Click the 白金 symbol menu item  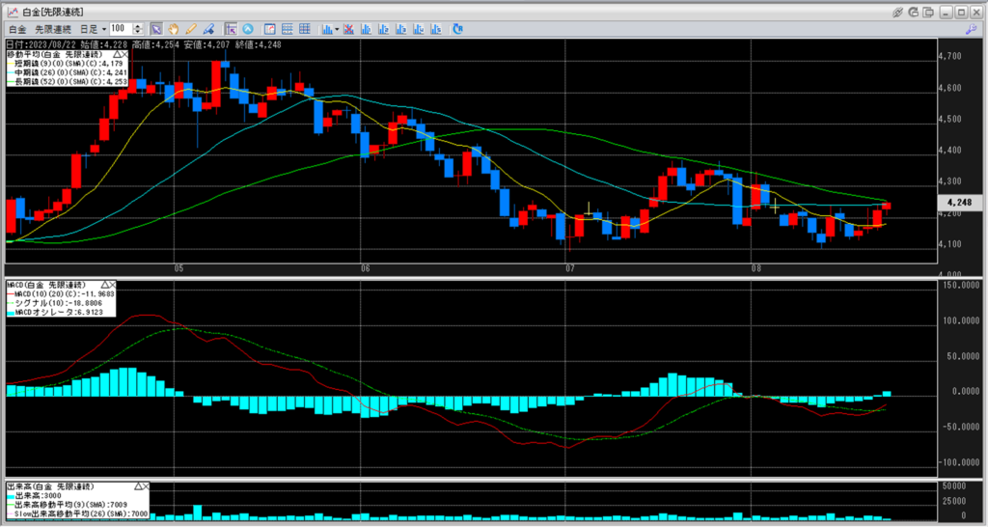pyautogui.click(x=16, y=29)
